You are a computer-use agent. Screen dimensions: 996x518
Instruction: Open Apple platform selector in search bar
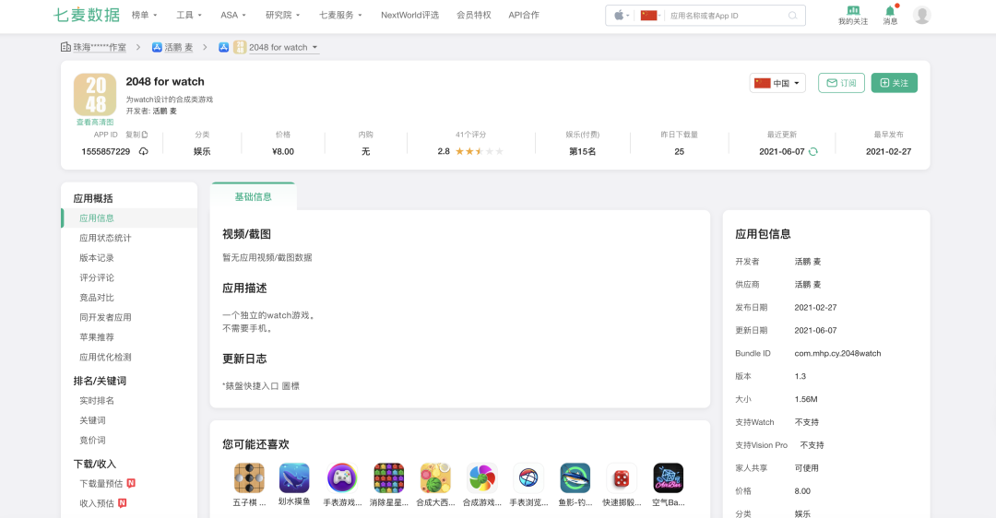622,16
